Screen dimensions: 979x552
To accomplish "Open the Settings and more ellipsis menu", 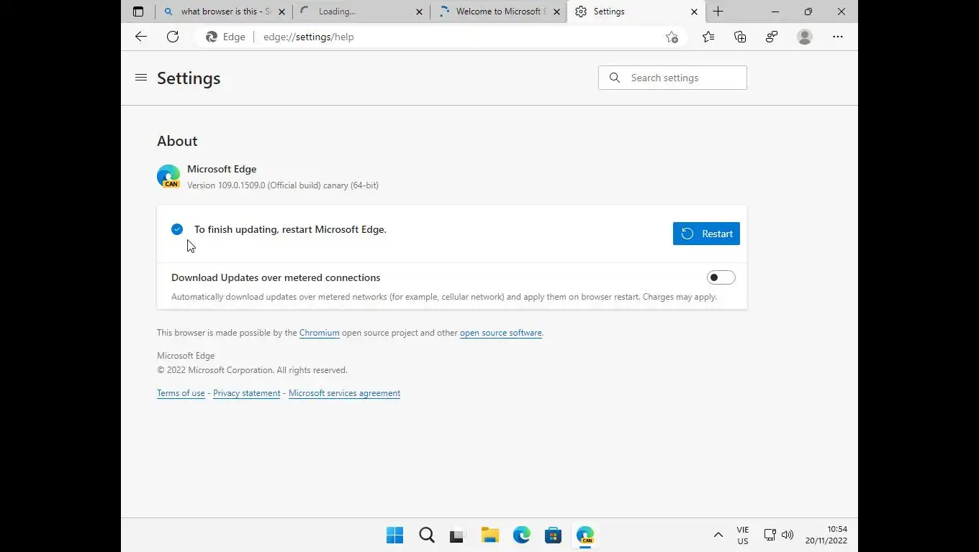I will 838,37.
